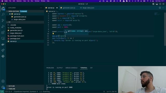Toggle the secondary side bar layout icon
This screenshot has height=93, width=166.
160,4
